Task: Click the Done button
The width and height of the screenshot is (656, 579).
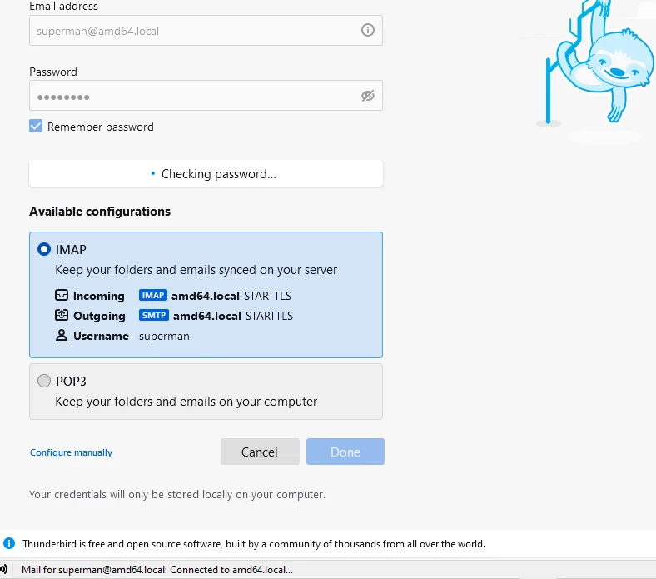Action: [x=345, y=452]
